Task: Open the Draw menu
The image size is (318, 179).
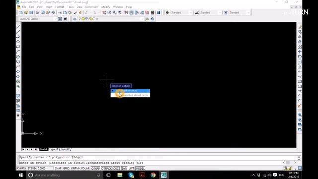Action: point(79,7)
